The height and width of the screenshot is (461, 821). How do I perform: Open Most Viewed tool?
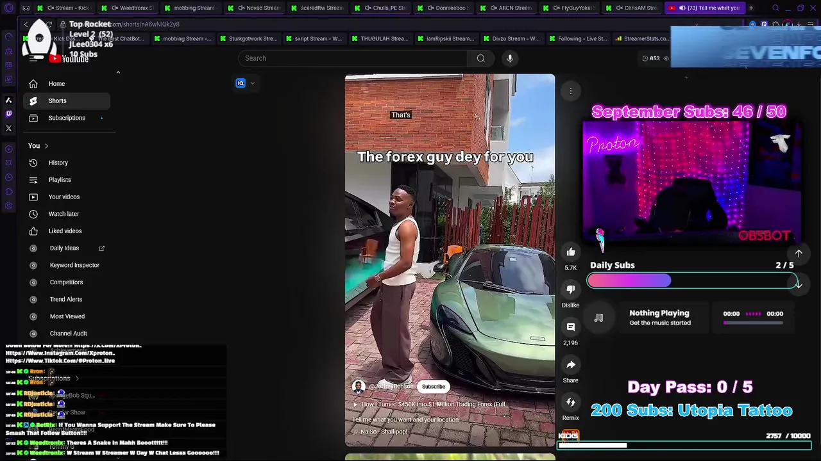67,316
